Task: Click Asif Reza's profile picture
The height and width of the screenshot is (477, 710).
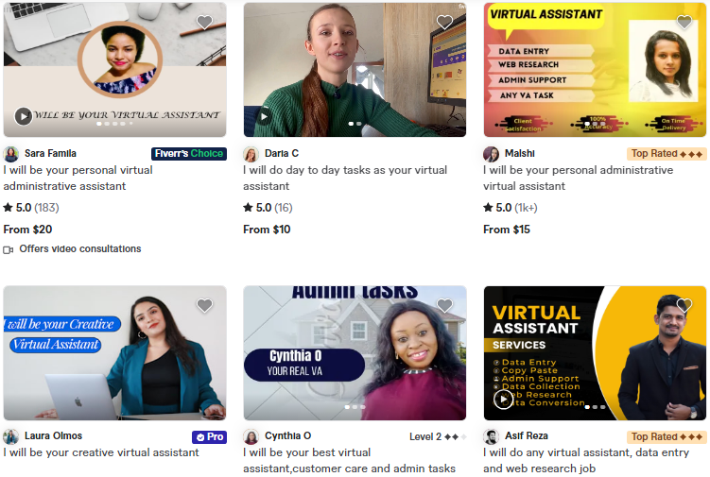Action: 491,436
